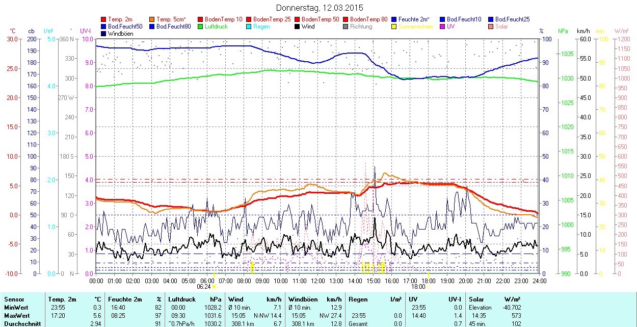
Task: Toggle the Solar legend entry
Action: 502,27
